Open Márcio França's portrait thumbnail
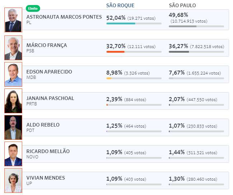Screen dimensions: 233x195 click(13, 48)
